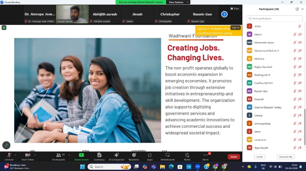Viewport: 306px width, 171px height.
Task: Open the View layout menu
Action: click(235, 9)
